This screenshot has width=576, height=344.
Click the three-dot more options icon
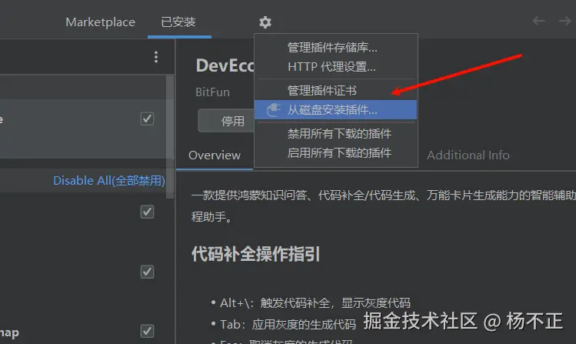(156, 57)
